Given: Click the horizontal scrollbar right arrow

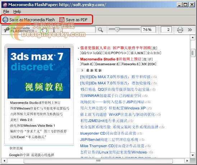Looking at the screenshot, I should tap(187, 161).
